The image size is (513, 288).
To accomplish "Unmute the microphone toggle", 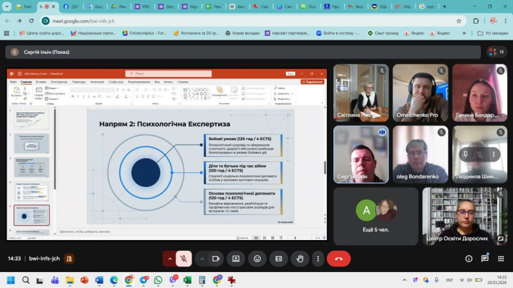I will pyautogui.click(x=184, y=259).
